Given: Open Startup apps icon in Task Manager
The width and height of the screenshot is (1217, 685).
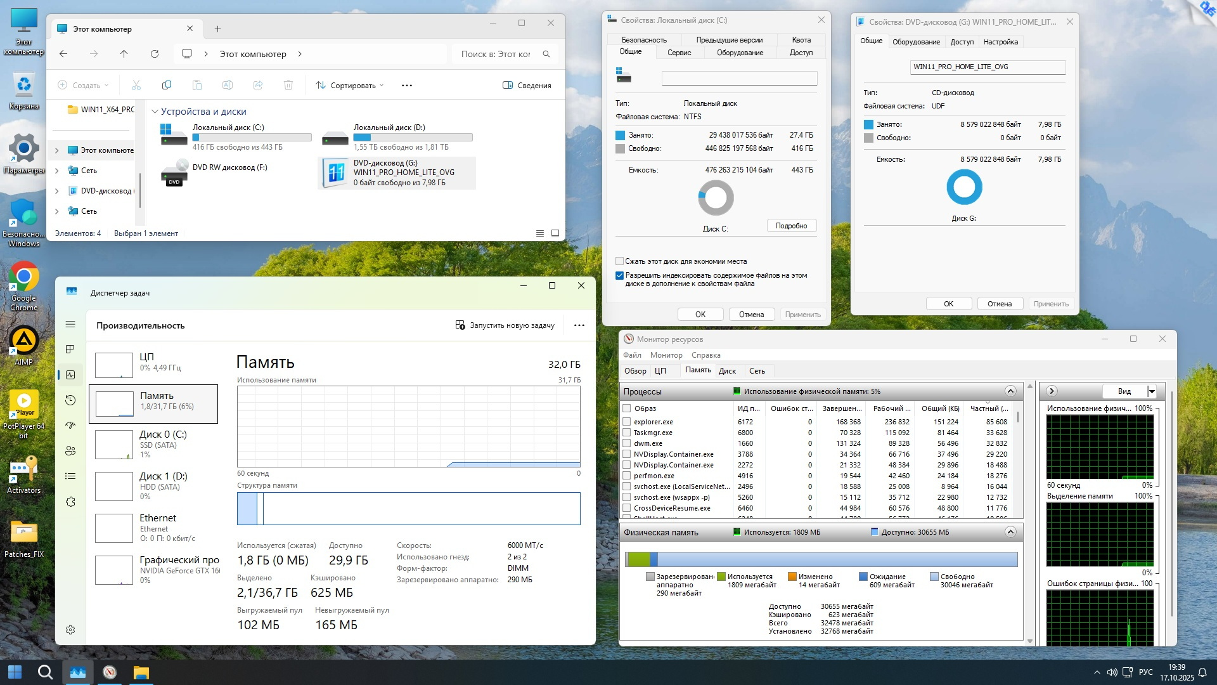Looking at the screenshot, I should pos(70,426).
